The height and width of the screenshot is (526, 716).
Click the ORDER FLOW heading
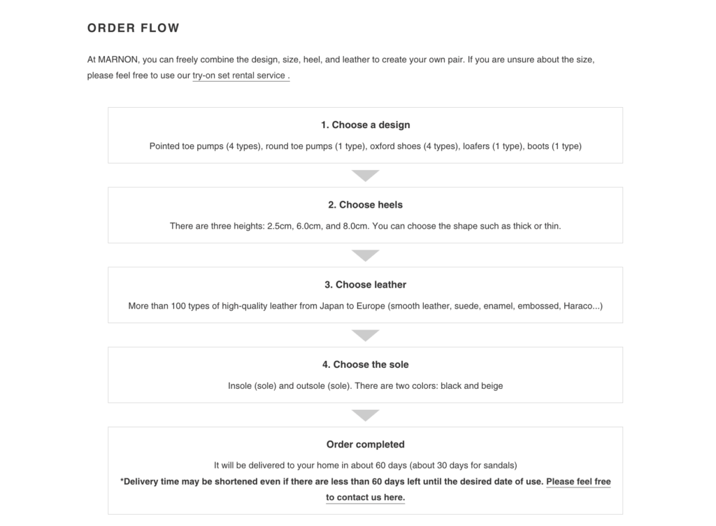coord(133,28)
